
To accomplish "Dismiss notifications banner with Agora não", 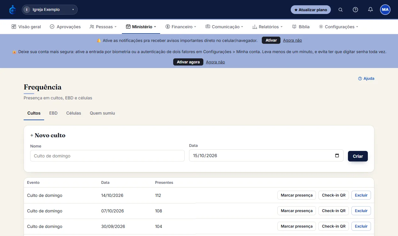I will [x=292, y=40].
